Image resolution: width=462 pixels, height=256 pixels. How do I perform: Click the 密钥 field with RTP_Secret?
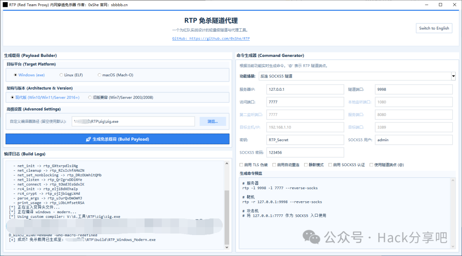tap(305, 140)
